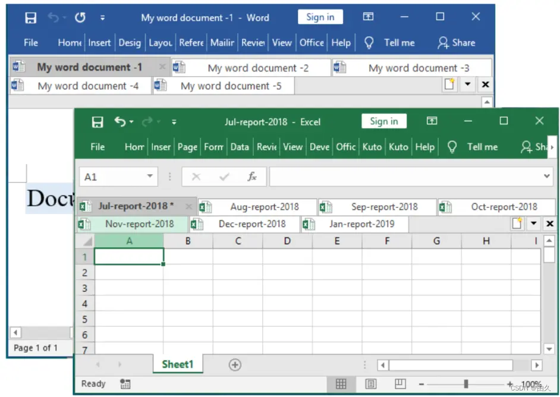Switch to Normal view icon
Image resolution: width=560 pixels, height=397 pixels.
pos(341,384)
